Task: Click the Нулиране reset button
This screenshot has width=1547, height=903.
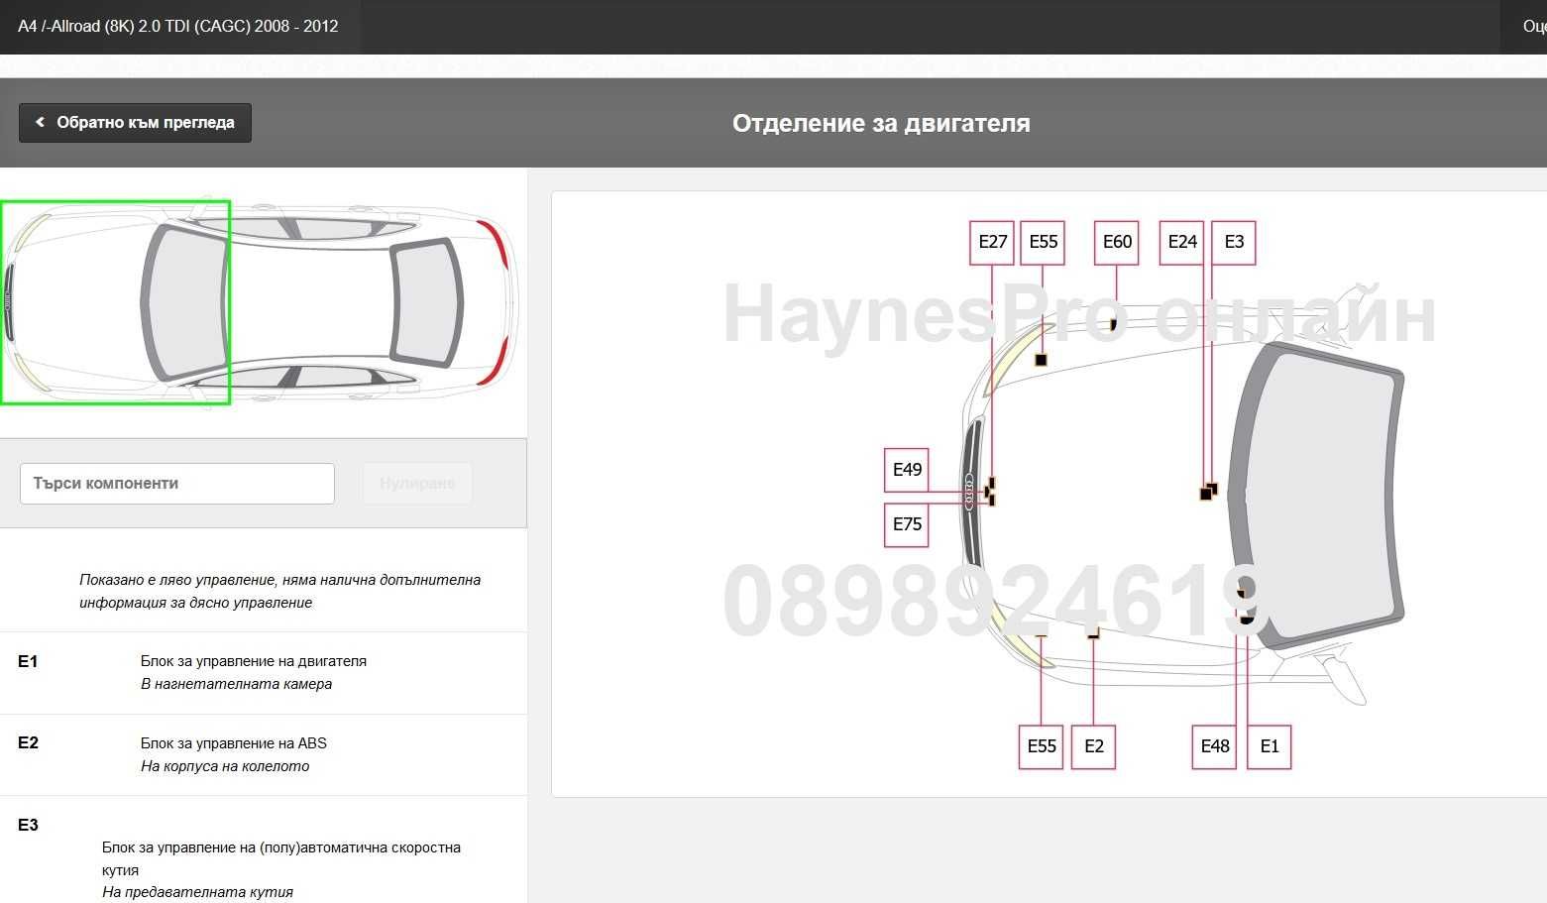Action: coord(417,484)
